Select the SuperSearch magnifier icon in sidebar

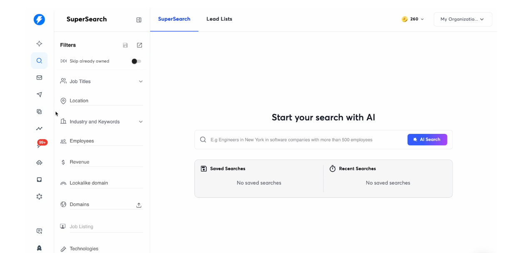(x=39, y=61)
